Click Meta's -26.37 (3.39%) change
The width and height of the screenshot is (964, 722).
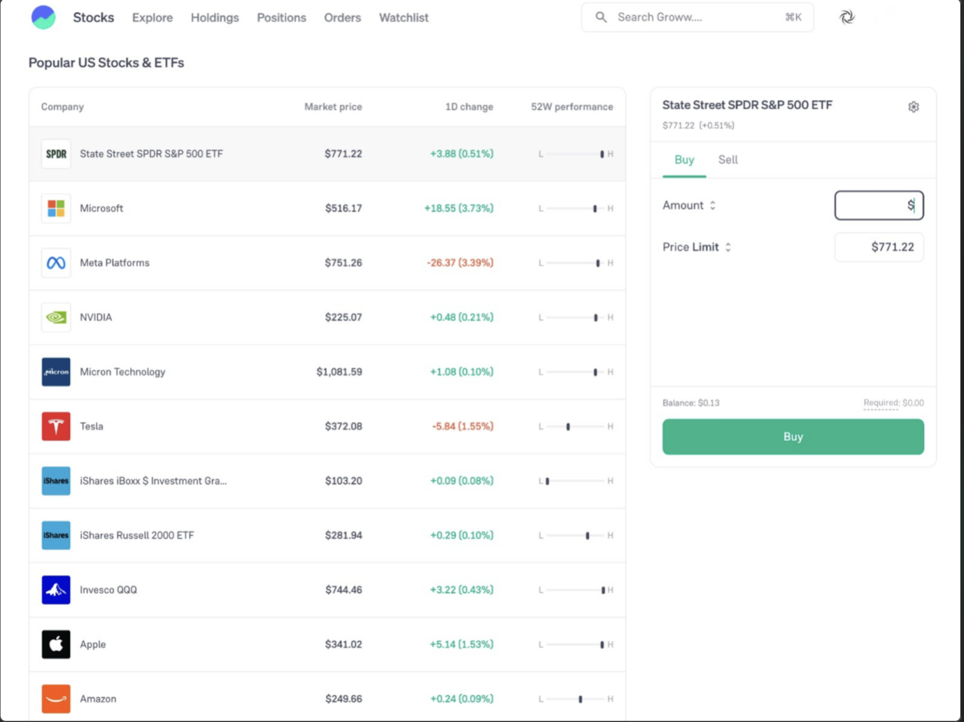point(460,263)
